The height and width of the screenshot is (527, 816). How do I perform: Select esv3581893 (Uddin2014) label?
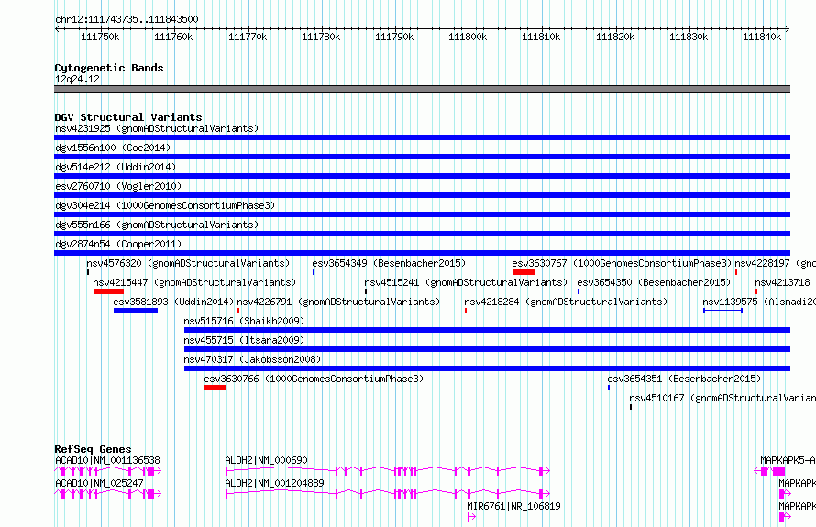click(173, 302)
